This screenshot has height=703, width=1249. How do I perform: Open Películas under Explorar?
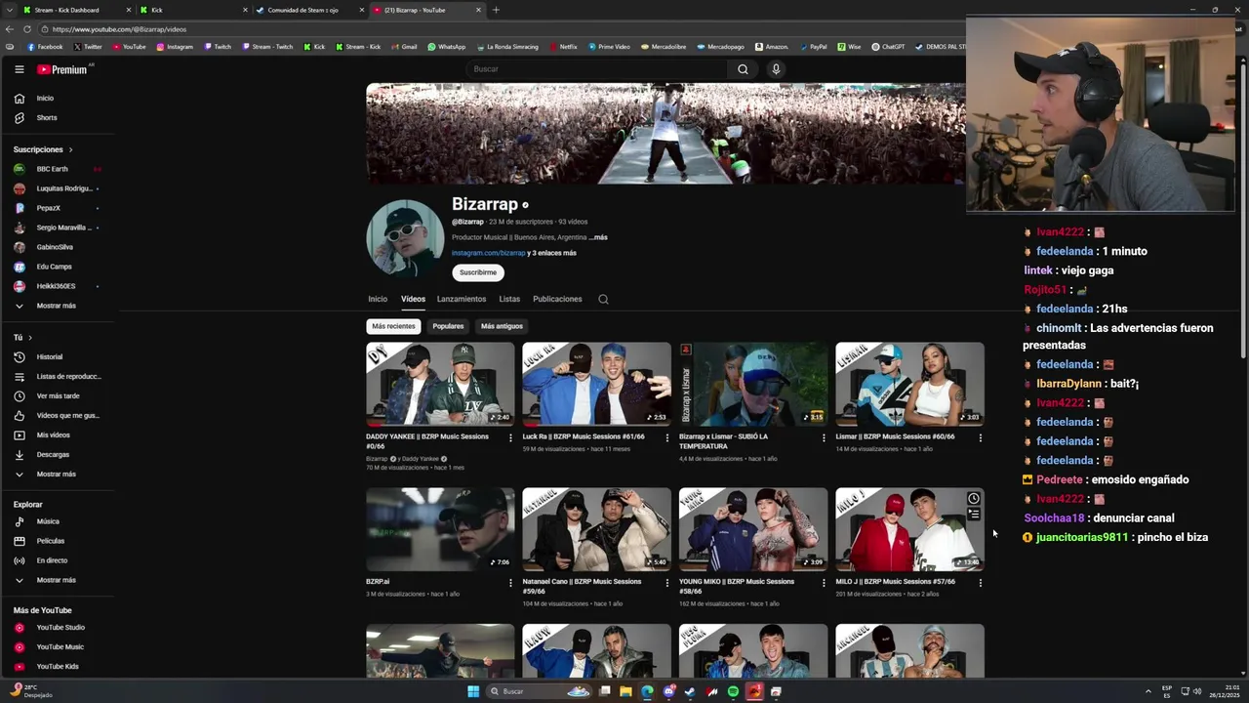click(51, 541)
